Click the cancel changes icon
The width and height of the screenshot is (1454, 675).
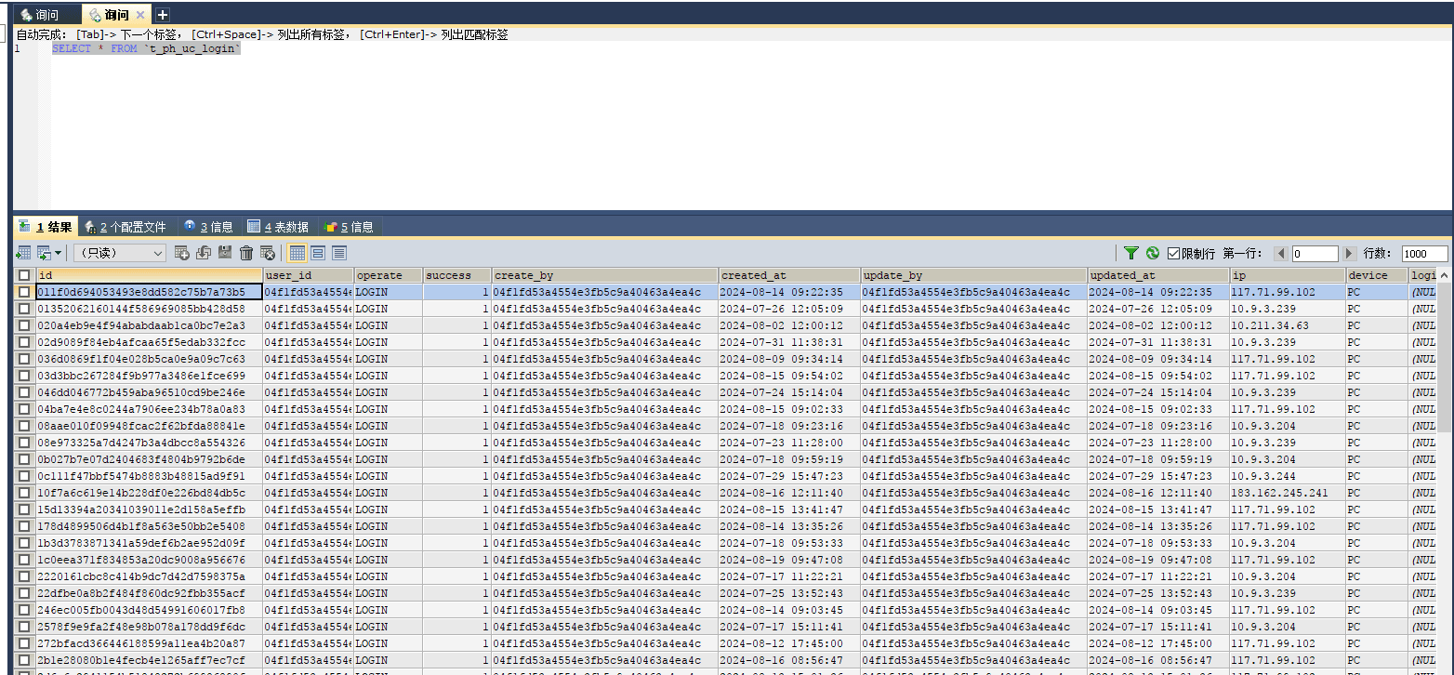pyautogui.click(x=268, y=253)
